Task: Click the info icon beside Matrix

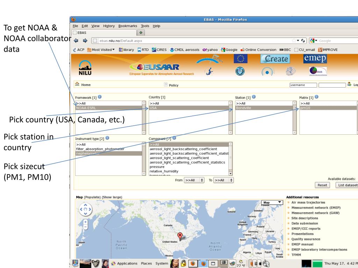Action: pos(316,97)
